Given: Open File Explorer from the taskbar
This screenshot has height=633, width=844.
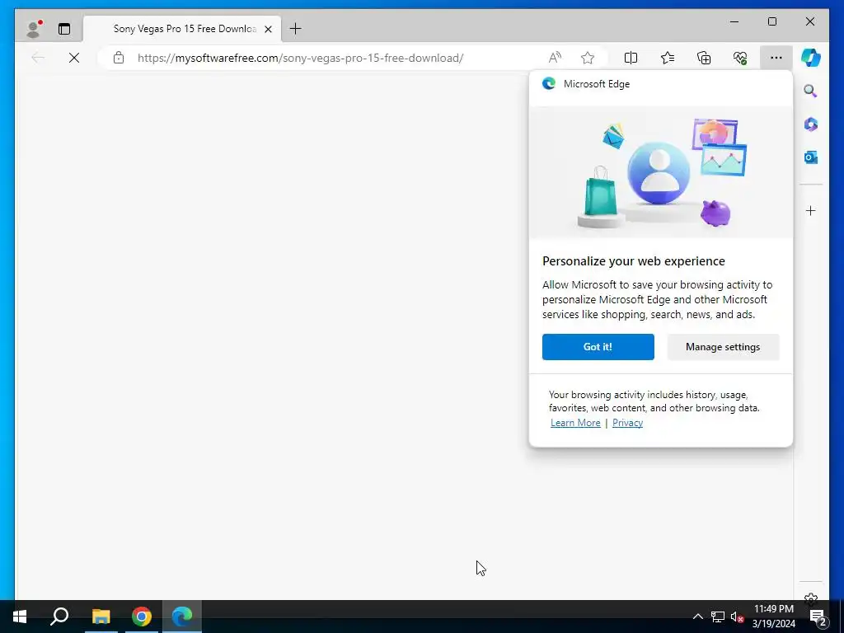Looking at the screenshot, I should coord(101,617).
